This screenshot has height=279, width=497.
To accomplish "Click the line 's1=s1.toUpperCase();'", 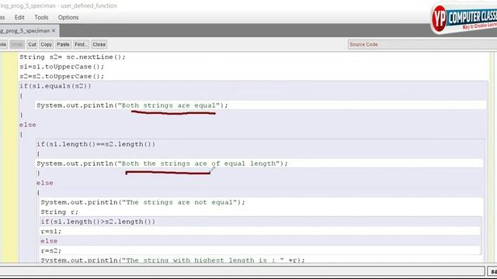I will coord(62,67).
